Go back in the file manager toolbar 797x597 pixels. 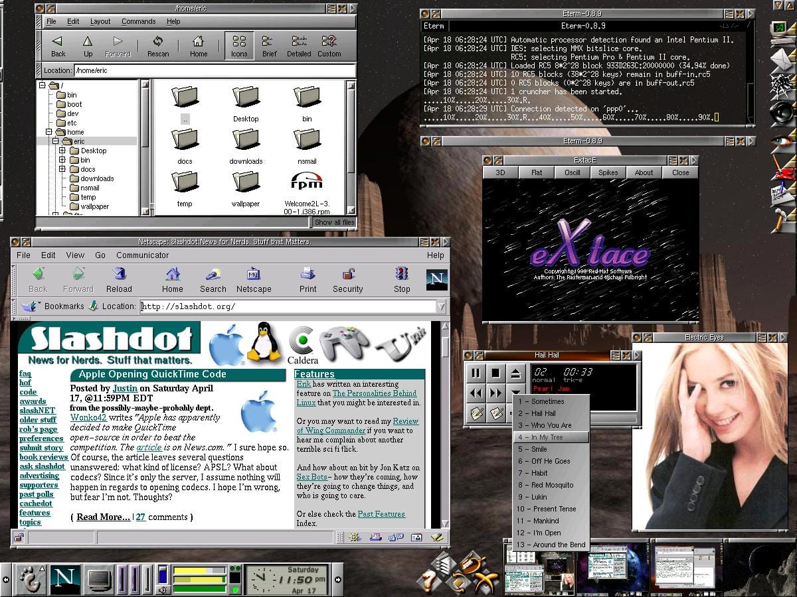click(x=58, y=46)
